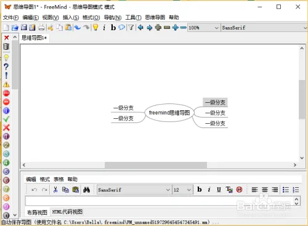Open the 格式(O) menu in menu bar

(x=91, y=17)
